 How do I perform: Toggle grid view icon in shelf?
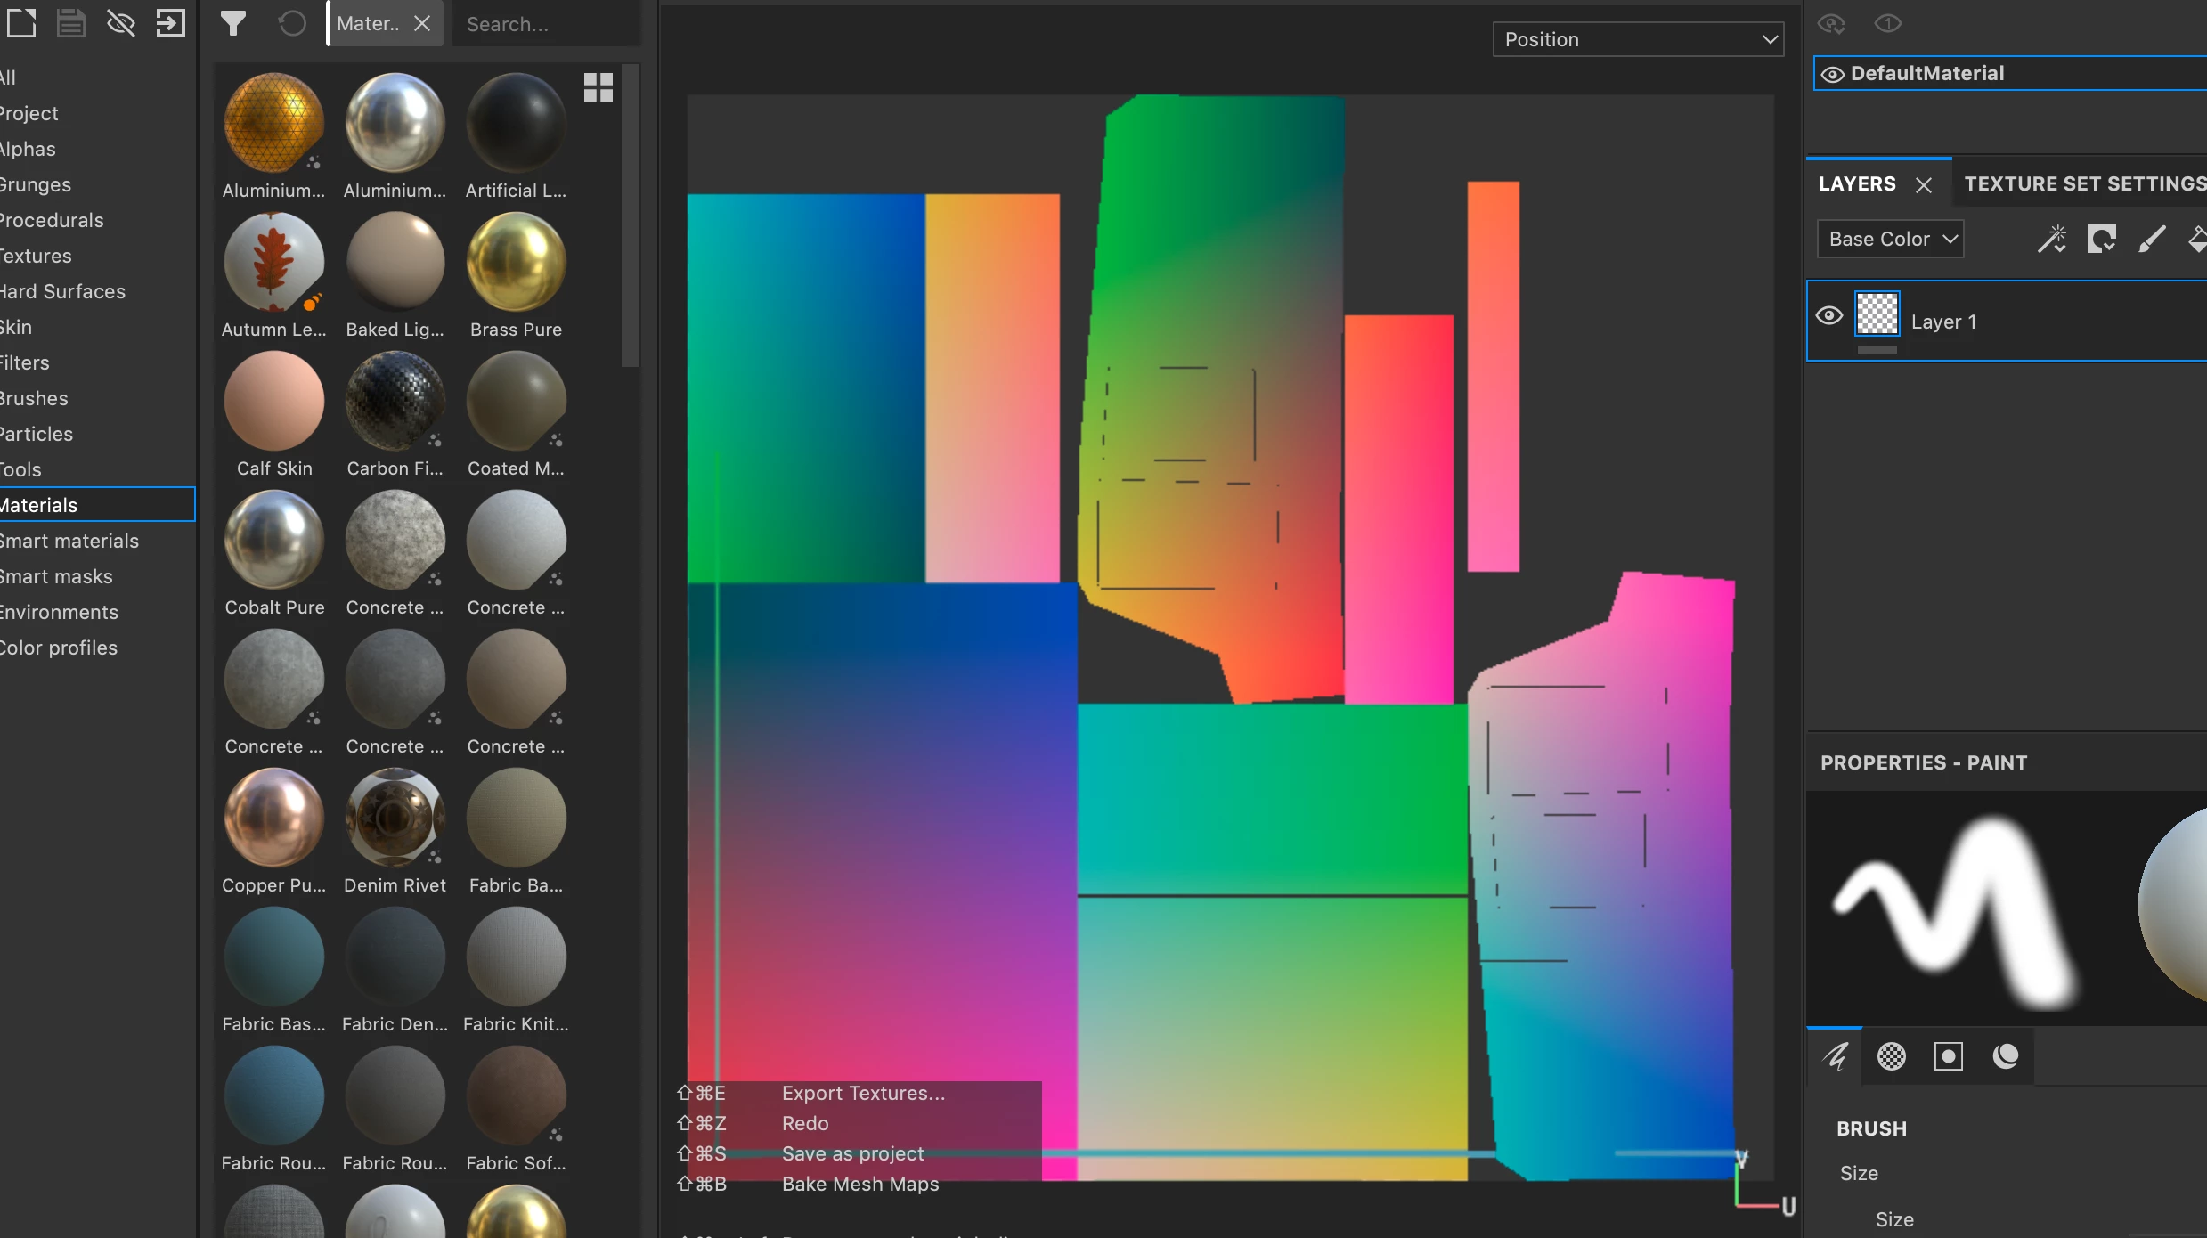pyautogui.click(x=598, y=87)
